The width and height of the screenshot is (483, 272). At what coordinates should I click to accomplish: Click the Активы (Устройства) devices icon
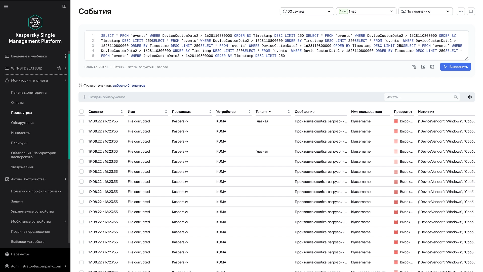click(x=7, y=179)
